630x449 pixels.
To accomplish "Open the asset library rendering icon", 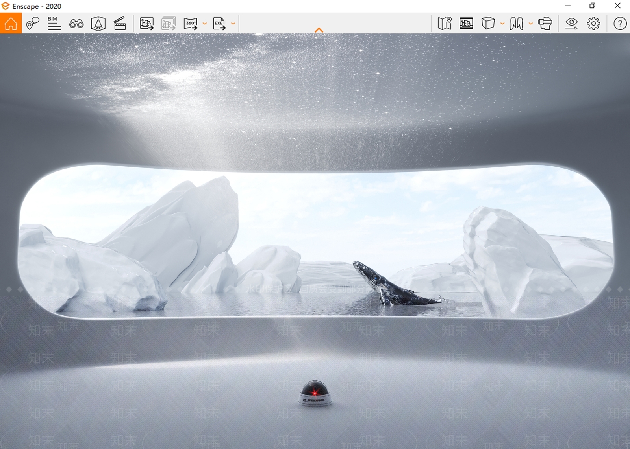I will point(466,24).
